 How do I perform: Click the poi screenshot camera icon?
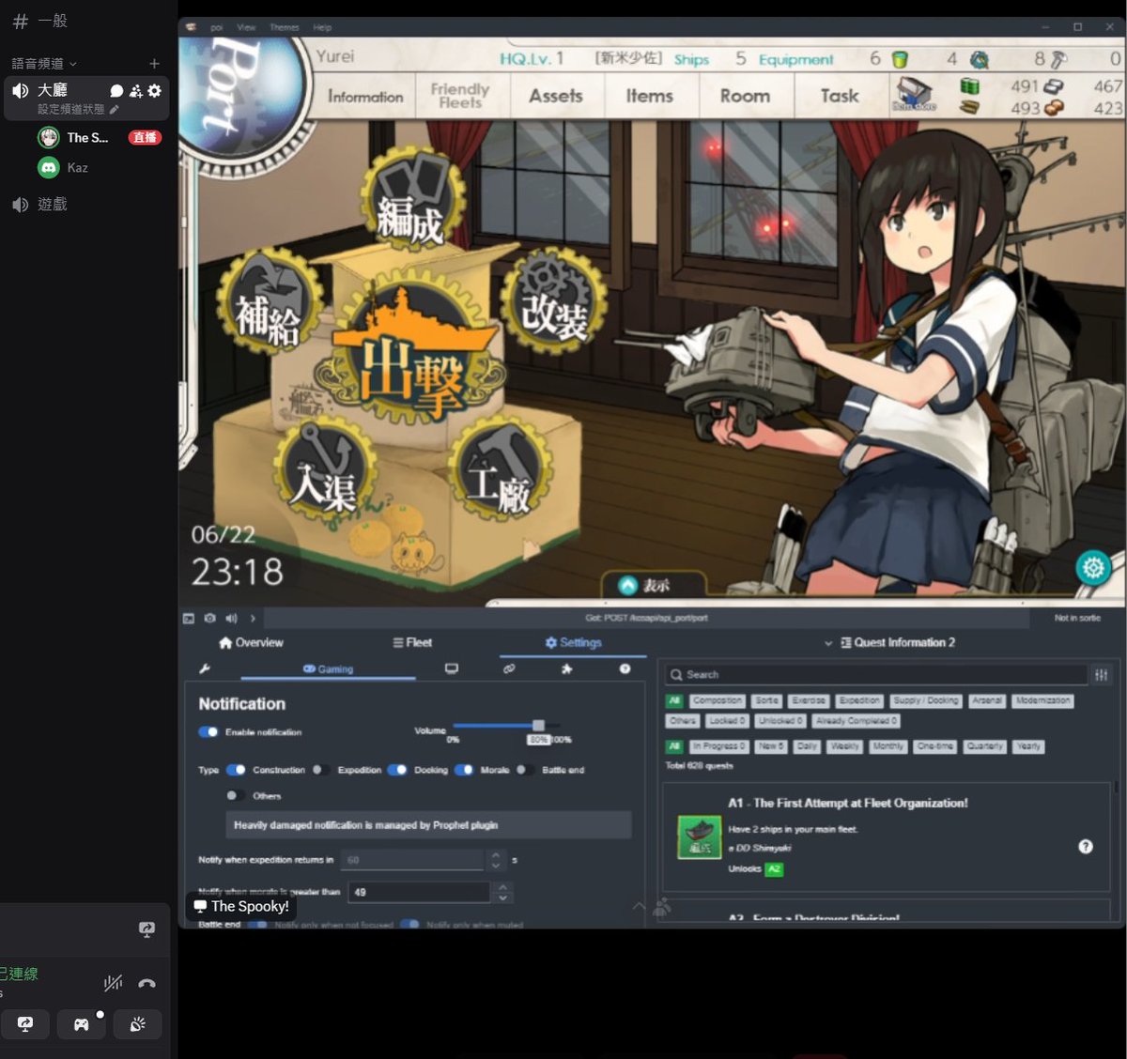point(209,618)
